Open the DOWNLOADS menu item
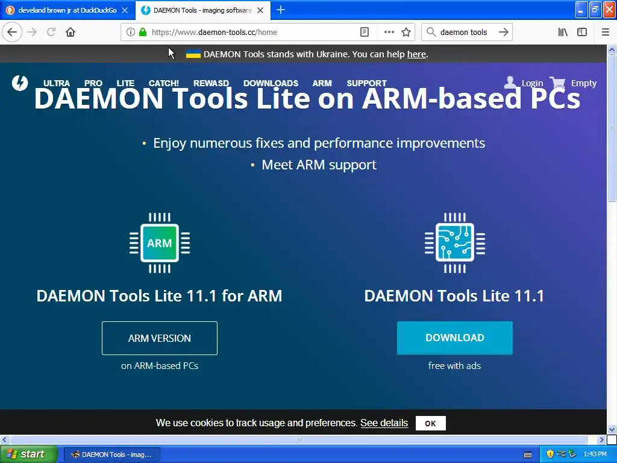 click(271, 83)
